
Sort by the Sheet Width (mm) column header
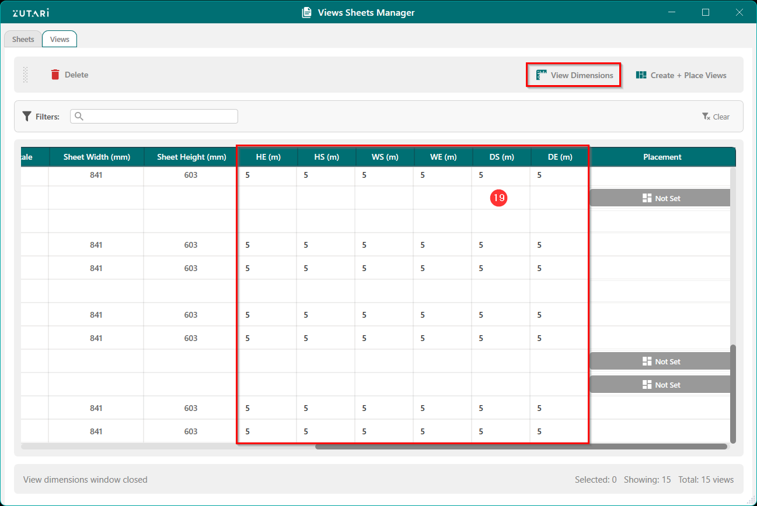pos(96,157)
